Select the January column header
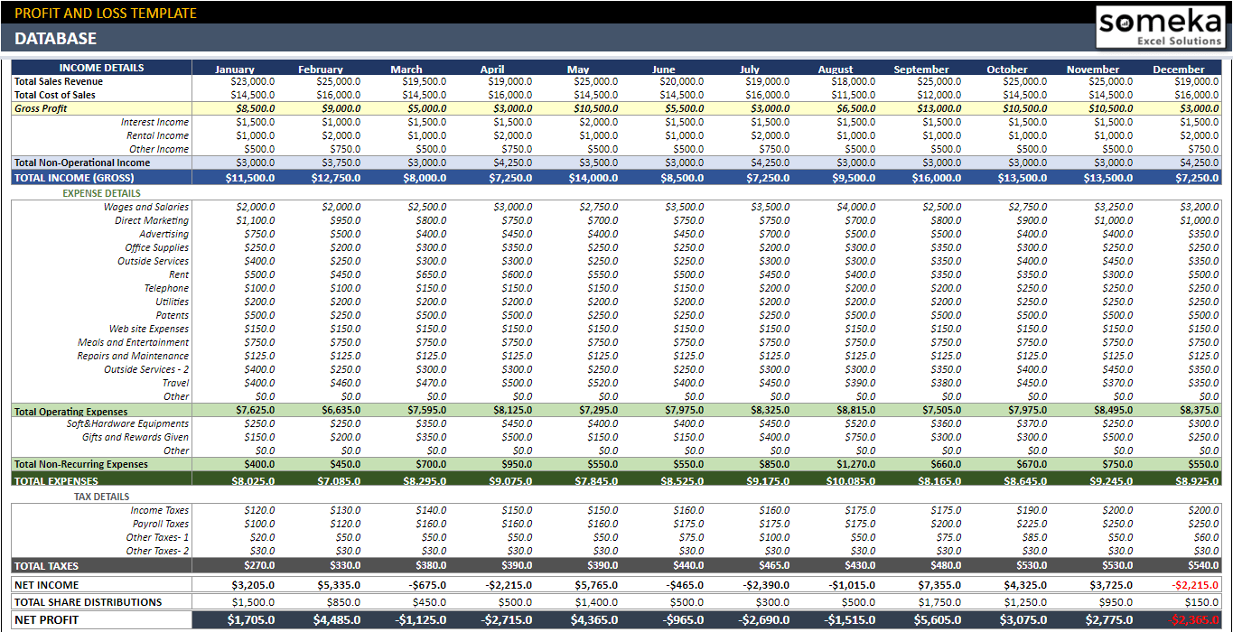 point(235,70)
